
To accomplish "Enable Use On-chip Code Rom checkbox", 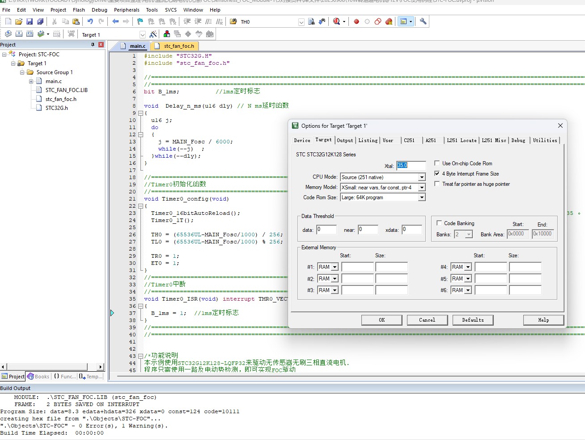I will [x=437, y=163].
